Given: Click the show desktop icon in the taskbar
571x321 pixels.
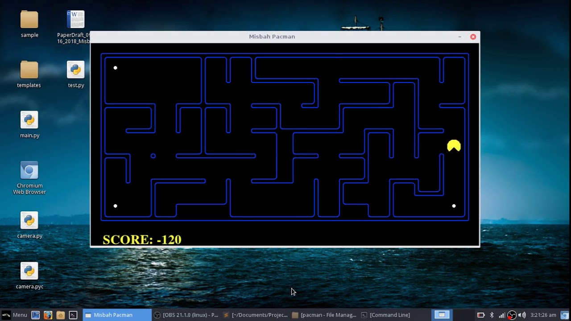Looking at the screenshot, I should [x=36, y=315].
